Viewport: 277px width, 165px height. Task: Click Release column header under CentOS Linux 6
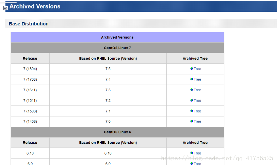pyautogui.click(x=30, y=143)
